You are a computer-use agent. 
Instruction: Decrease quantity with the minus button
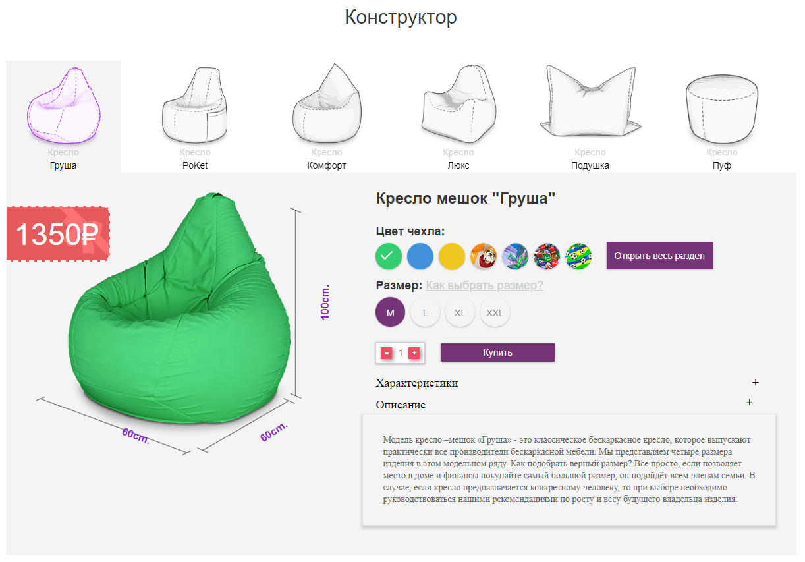(386, 353)
